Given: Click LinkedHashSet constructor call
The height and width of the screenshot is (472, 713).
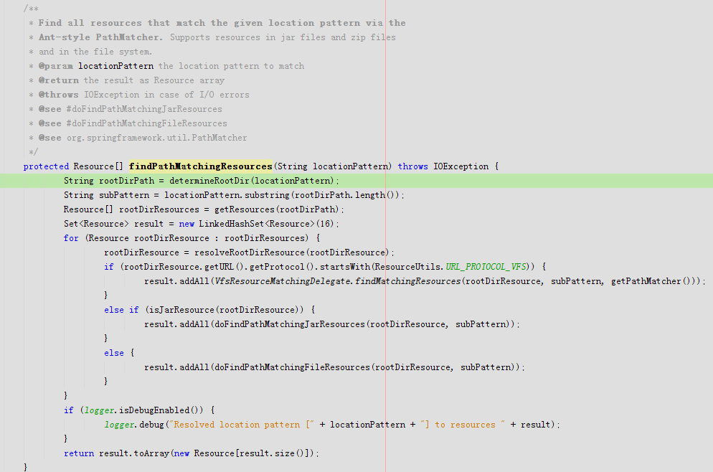Looking at the screenshot, I should 266,224.
